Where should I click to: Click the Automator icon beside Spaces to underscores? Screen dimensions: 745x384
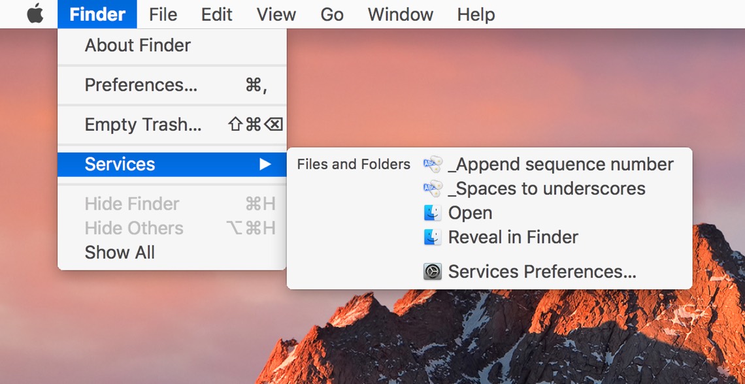coord(433,189)
